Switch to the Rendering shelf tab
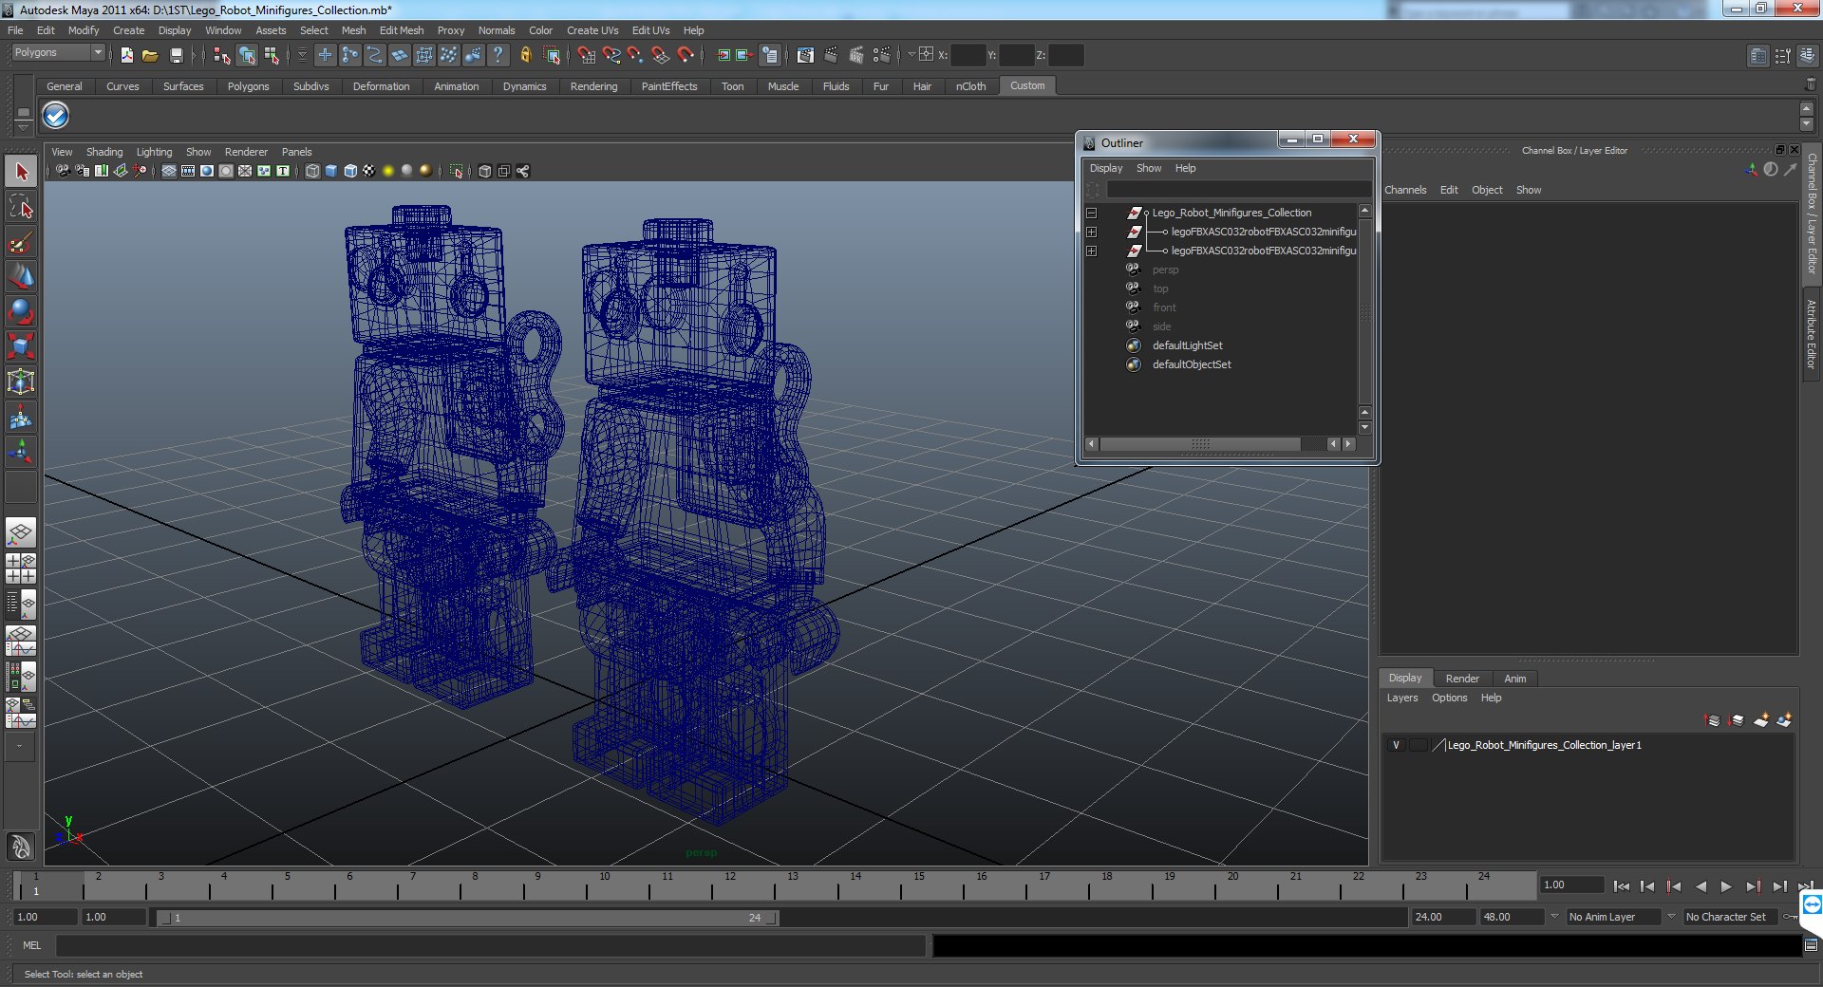 [x=593, y=86]
